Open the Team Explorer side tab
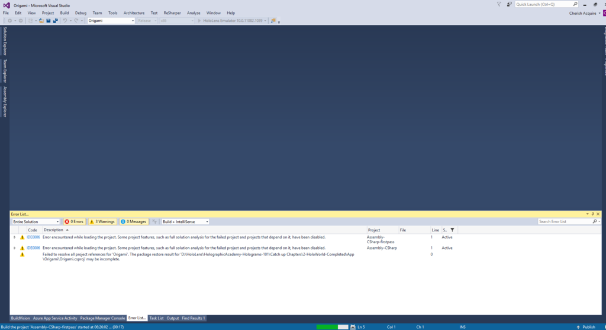The height and width of the screenshot is (330, 606). [x=5, y=71]
